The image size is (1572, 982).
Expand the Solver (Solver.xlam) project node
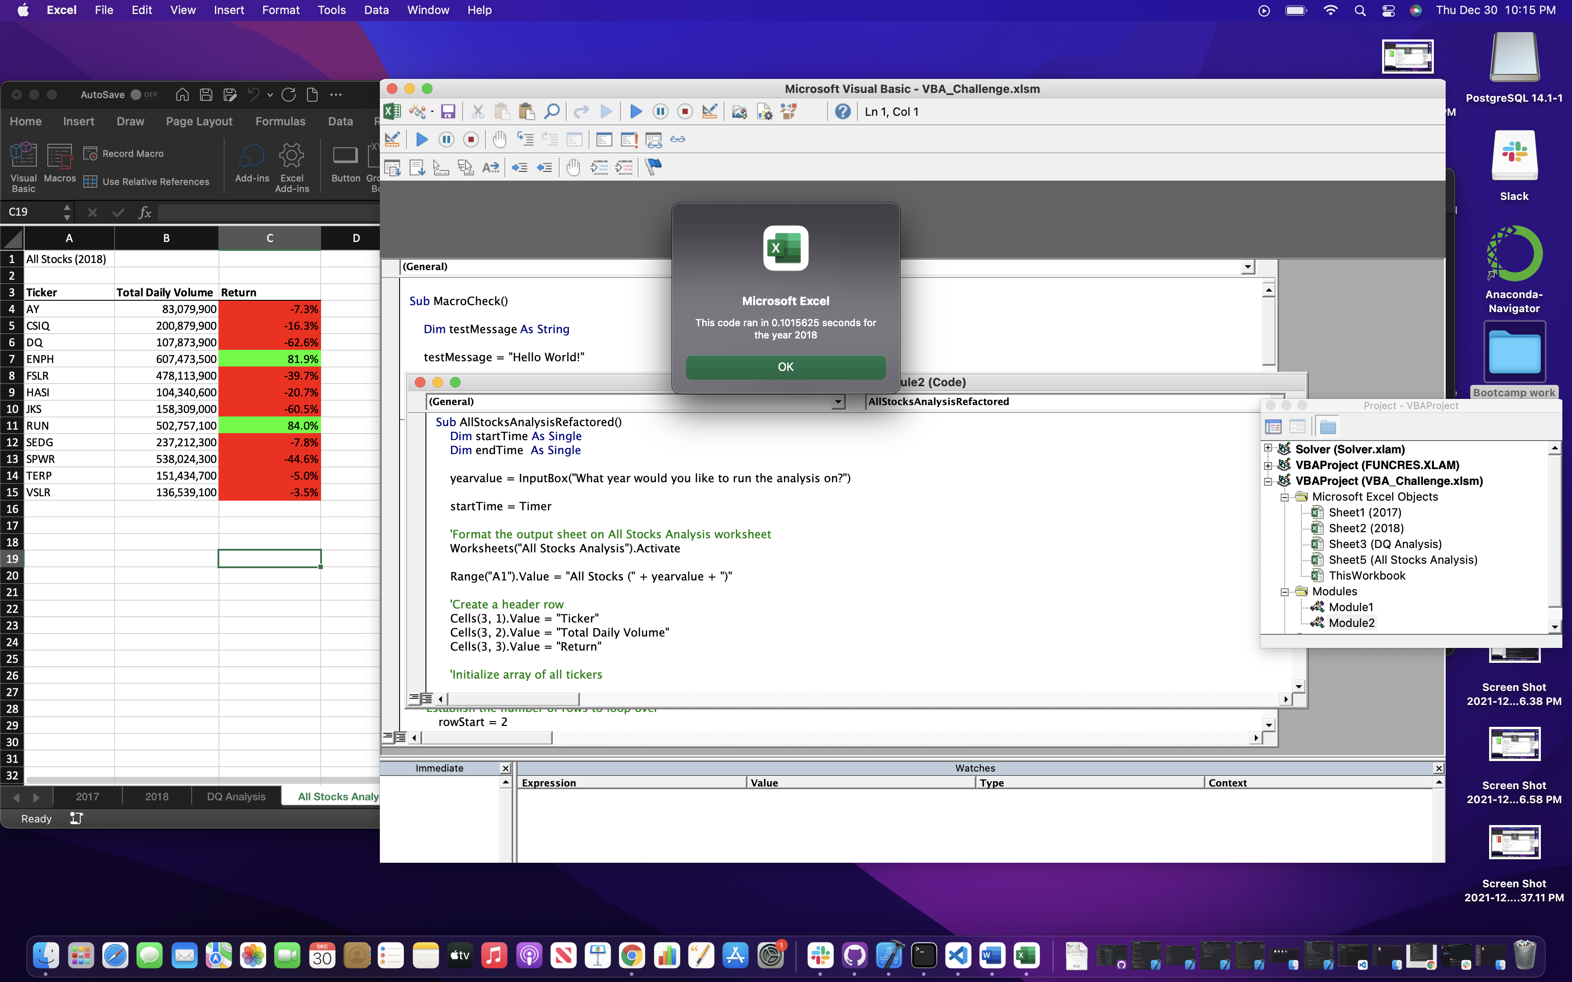pyautogui.click(x=1267, y=449)
